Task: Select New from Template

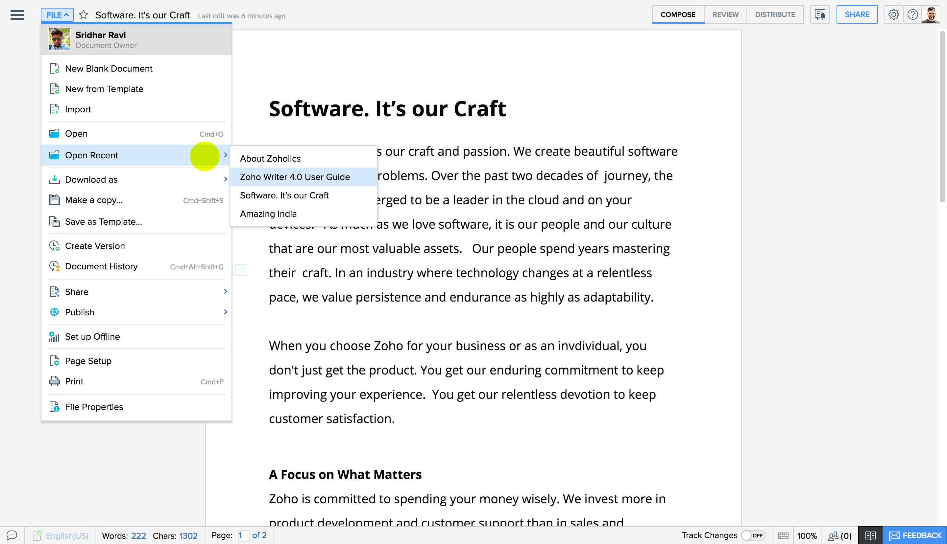Action: click(104, 89)
